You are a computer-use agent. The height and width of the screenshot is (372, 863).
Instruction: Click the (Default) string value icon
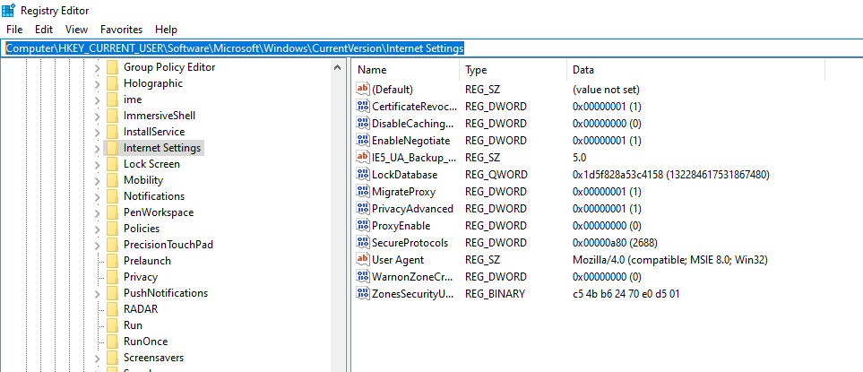363,90
